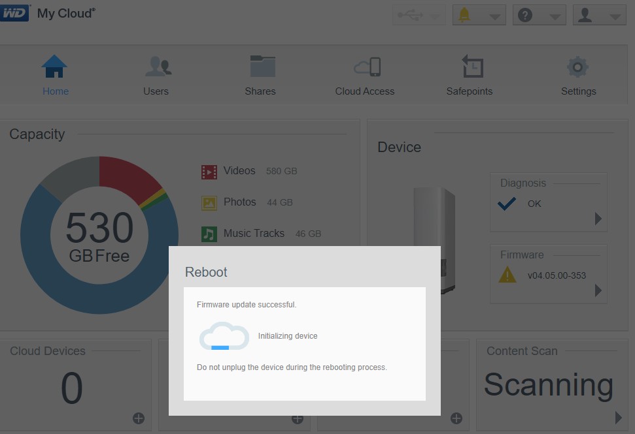
Task: Expand the Firmware details arrow
Action: coord(598,290)
